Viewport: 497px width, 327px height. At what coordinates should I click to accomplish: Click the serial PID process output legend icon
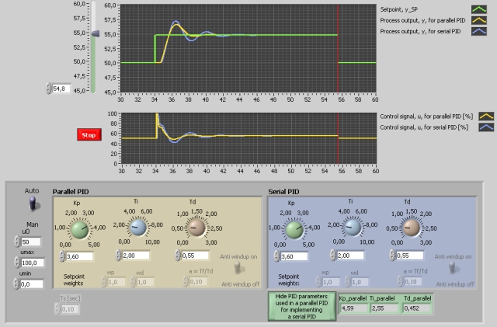[480, 33]
